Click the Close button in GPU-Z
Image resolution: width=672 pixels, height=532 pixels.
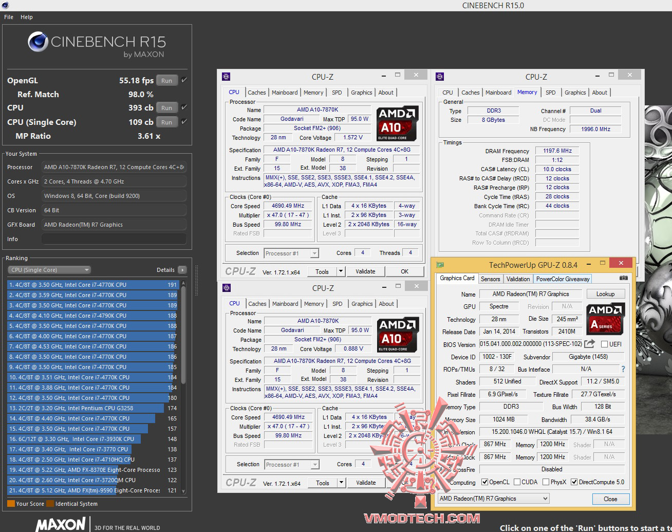(x=610, y=499)
